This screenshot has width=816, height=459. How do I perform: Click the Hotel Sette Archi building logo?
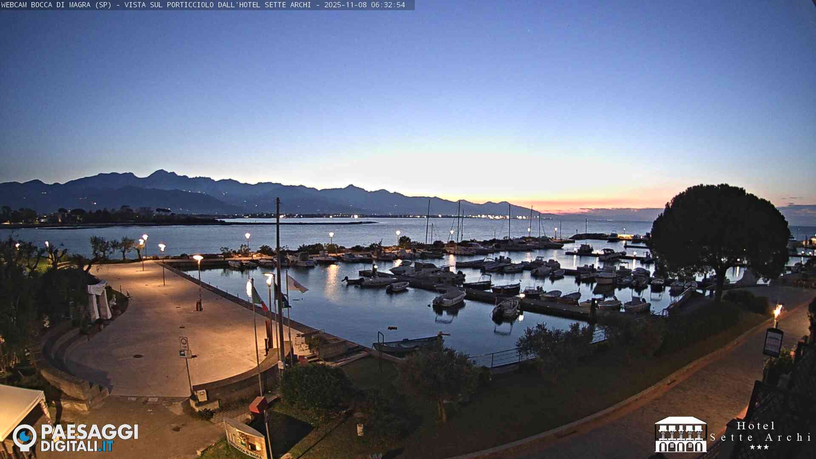pos(680,434)
